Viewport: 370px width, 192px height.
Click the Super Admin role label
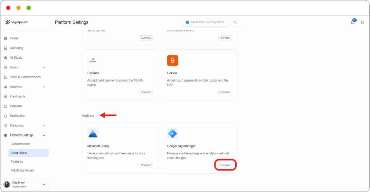[x=19, y=186]
